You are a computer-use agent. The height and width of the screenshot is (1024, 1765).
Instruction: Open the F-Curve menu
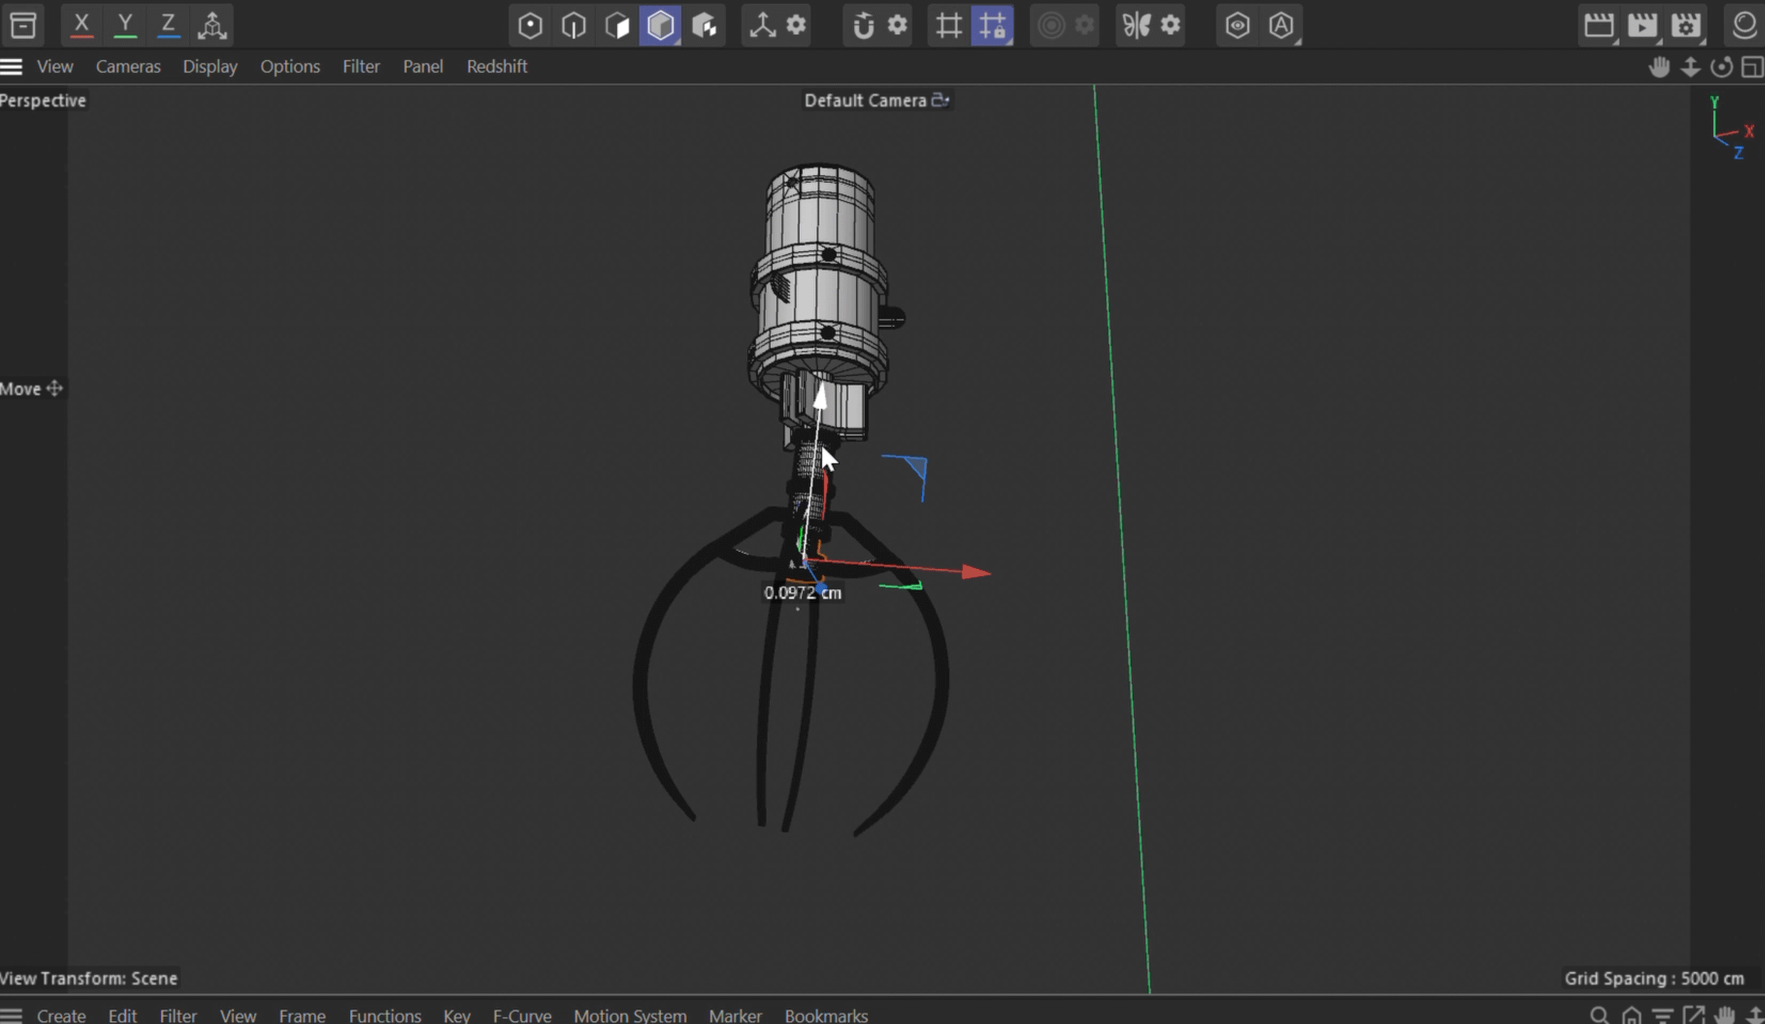coord(522,1015)
